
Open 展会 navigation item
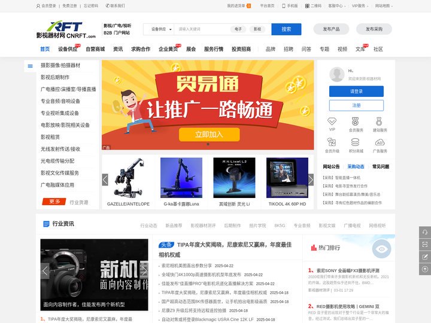coord(191,49)
